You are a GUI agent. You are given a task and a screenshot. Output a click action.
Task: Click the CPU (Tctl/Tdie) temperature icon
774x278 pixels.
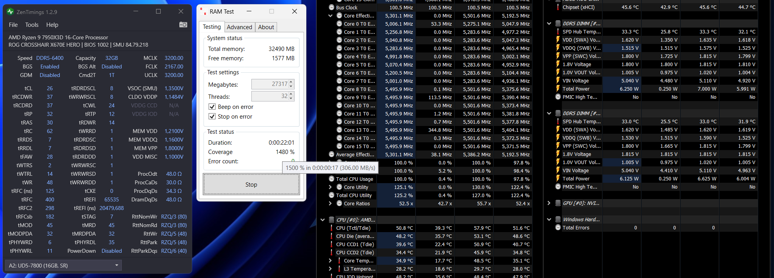click(x=332, y=228)
